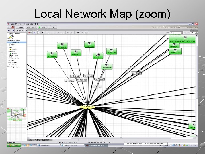The image size is (205, 154).
Task: Expand the Logs tree node
Action: 8,39
